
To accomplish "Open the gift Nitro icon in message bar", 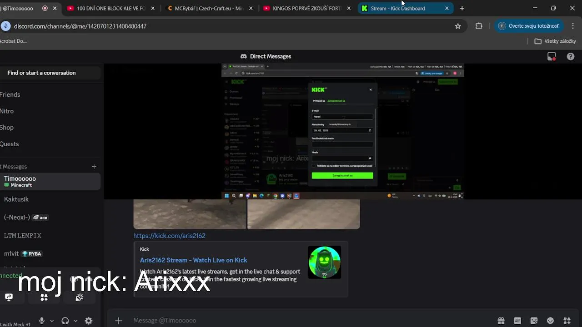I will click(x=501, y=321).
